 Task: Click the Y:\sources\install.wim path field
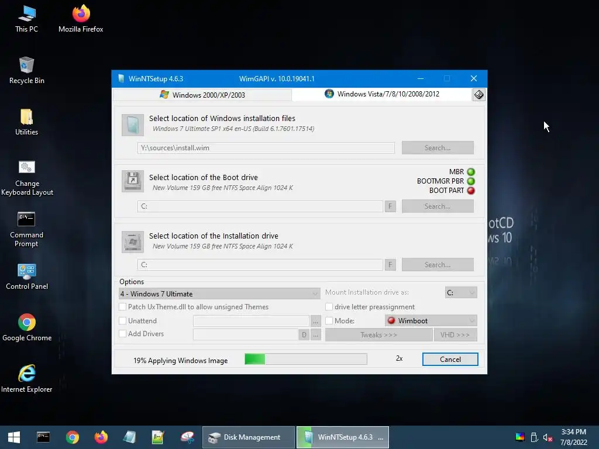tap(266, 148)
